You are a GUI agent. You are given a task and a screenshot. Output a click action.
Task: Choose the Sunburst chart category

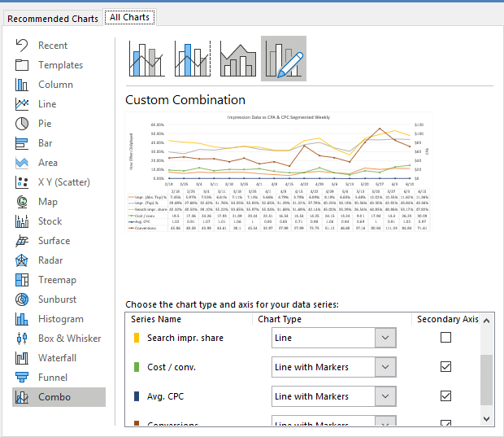click(57, 299)
